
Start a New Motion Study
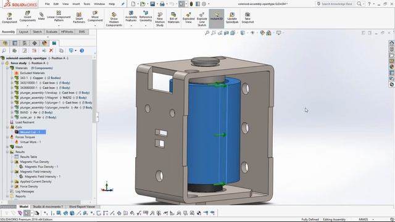(160, 19)
